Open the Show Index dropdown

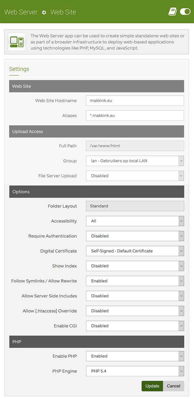[135, 266]
